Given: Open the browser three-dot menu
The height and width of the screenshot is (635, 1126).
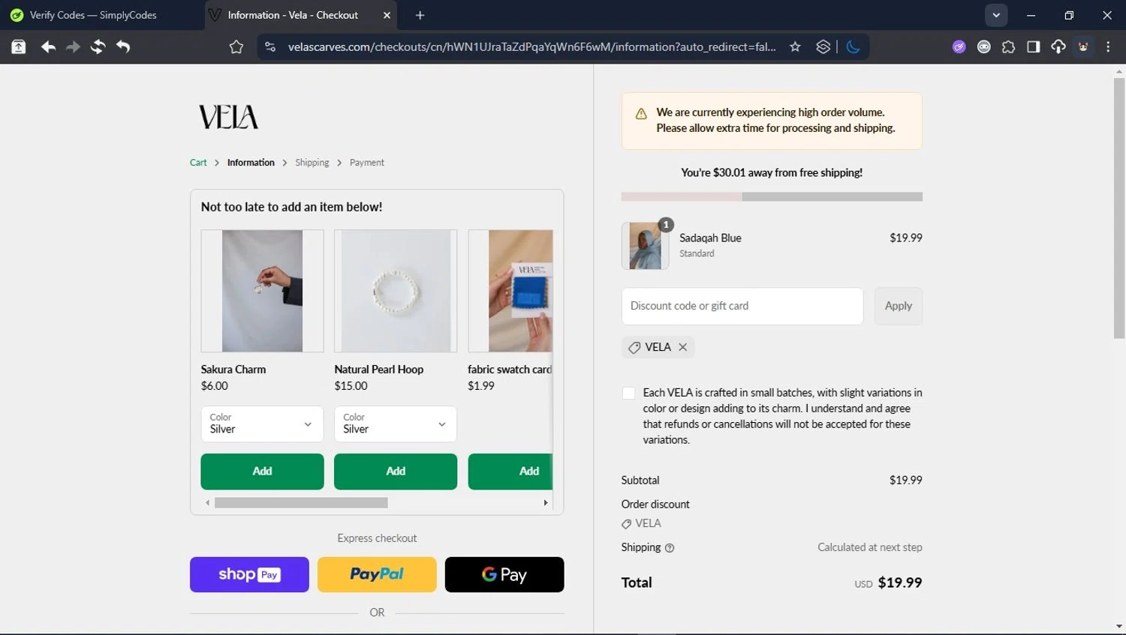Looking at the screenshot, I should pos(1108,47).
